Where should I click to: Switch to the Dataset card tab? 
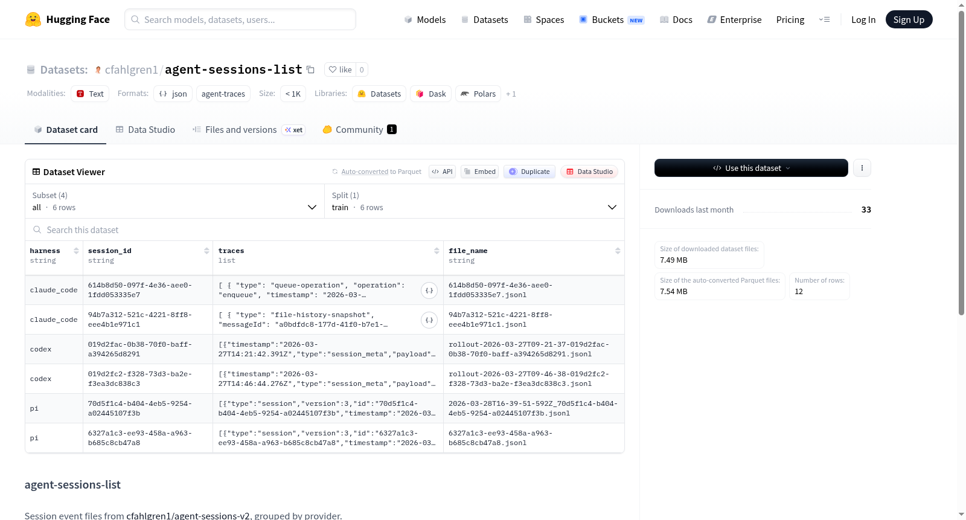pyautogui.click(x=66, y=129)
